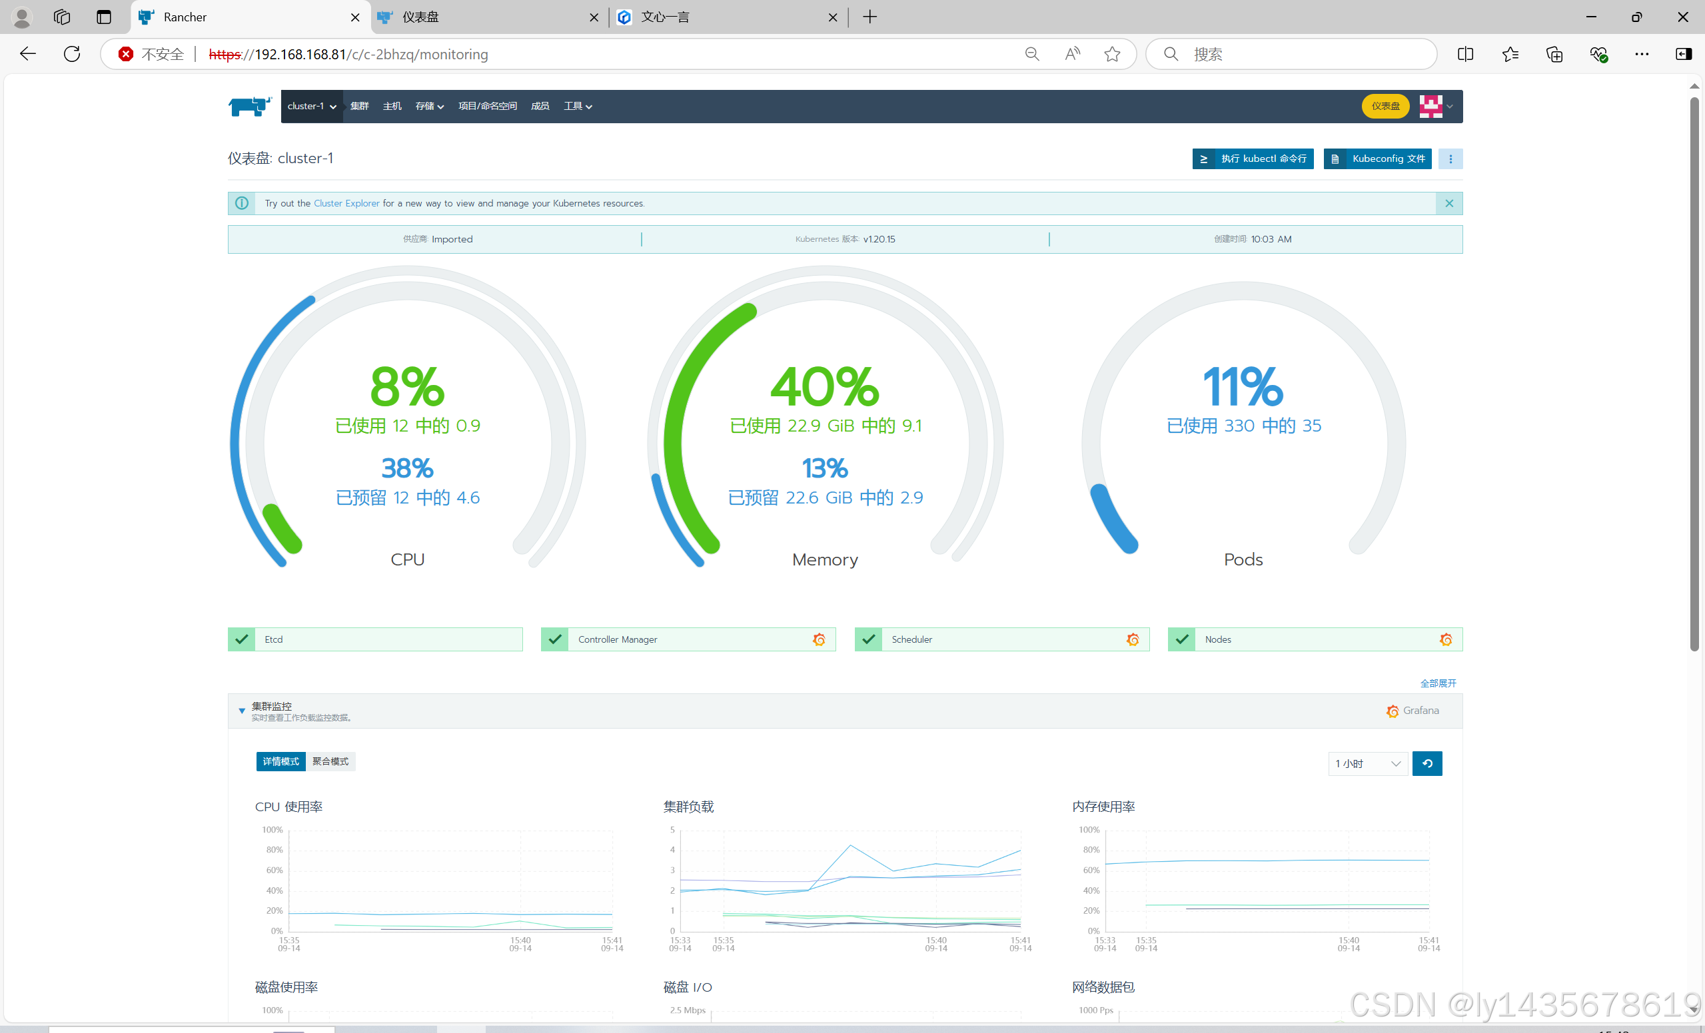Click the 不安全 security warning icon
This screenshot has height=1033, width=1705.
(x=125, y=54)
